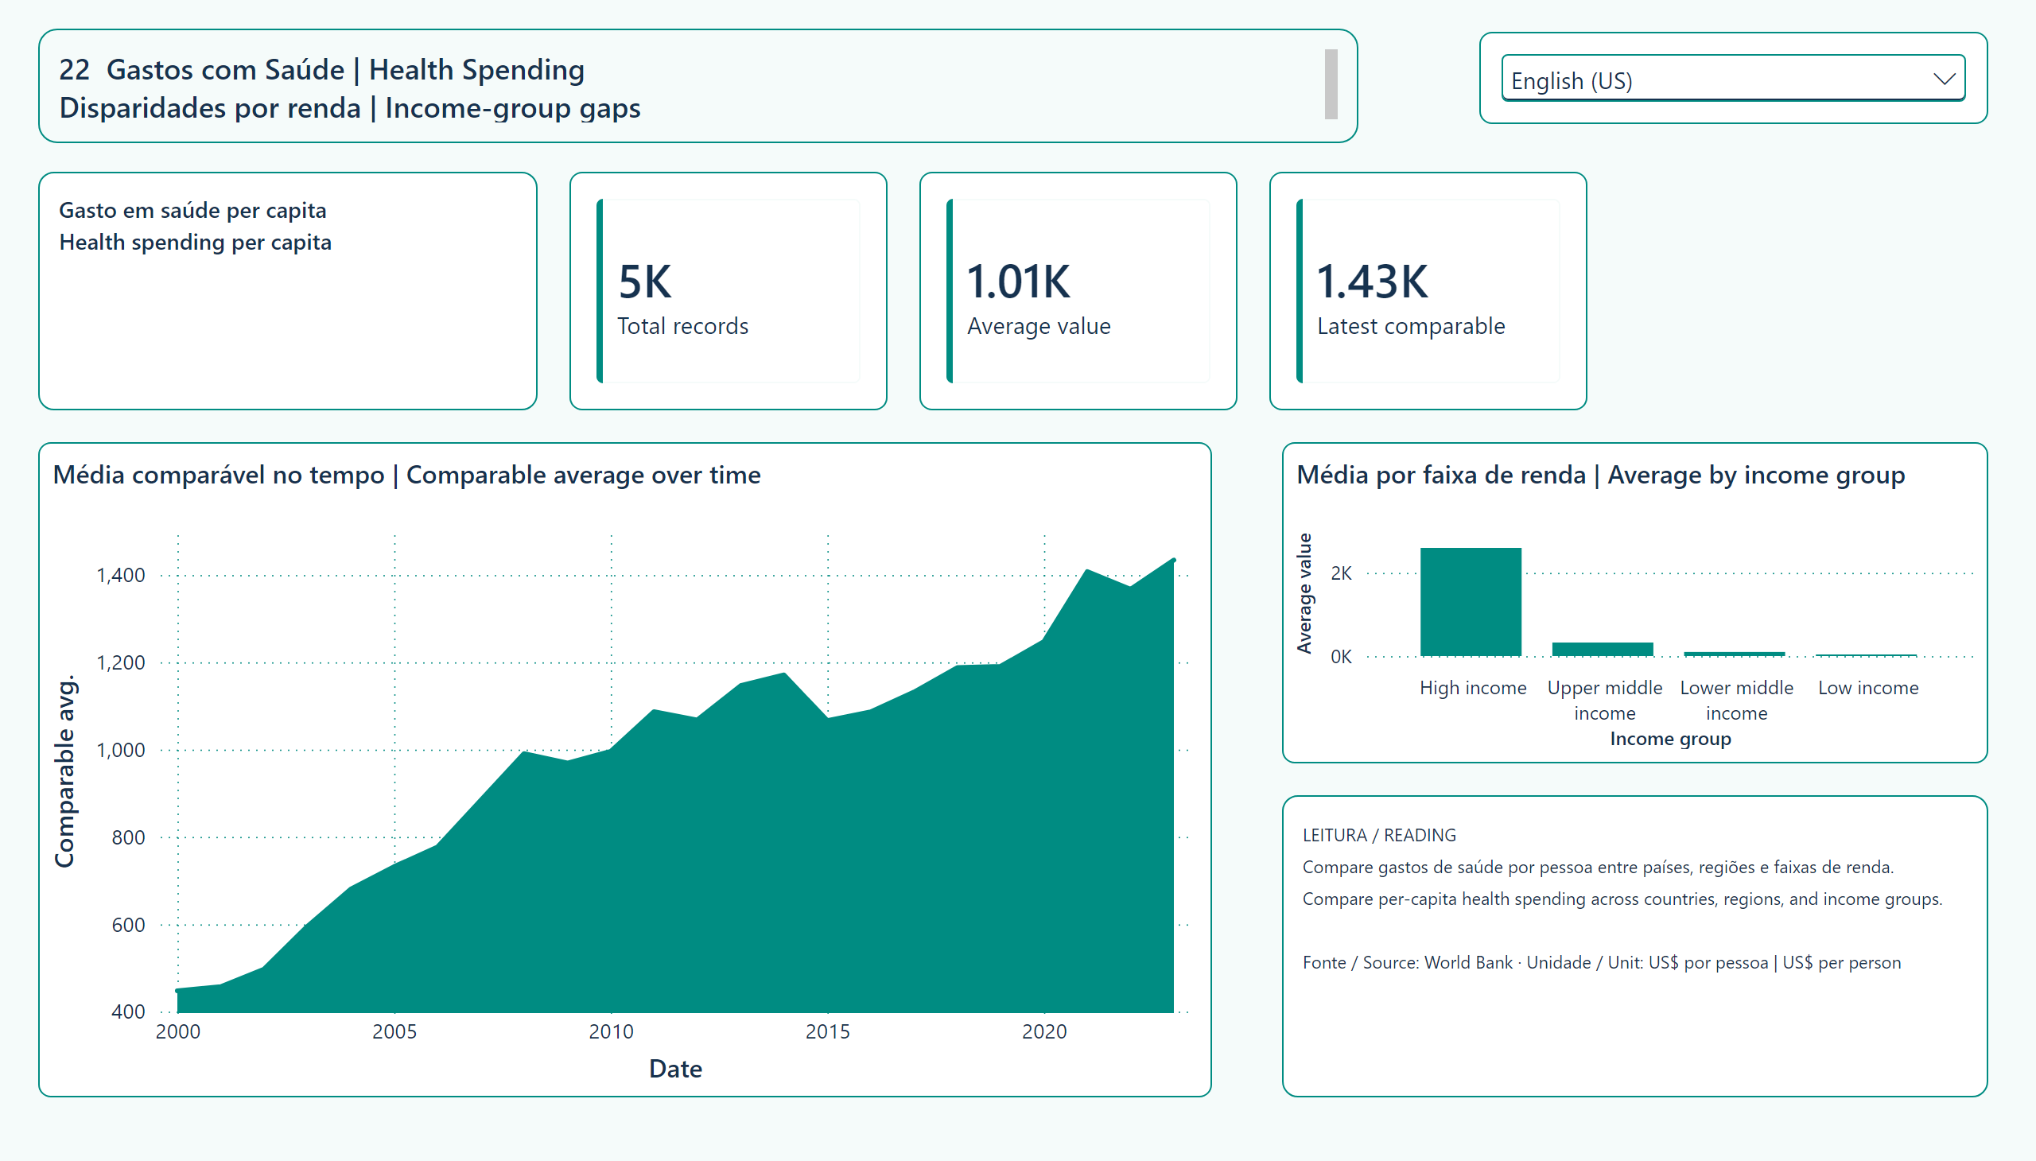Click the dropdown chevron arrow
Image resolution: width=2036 pixels, height=1161 pixels.
[x=1945, y=79]
